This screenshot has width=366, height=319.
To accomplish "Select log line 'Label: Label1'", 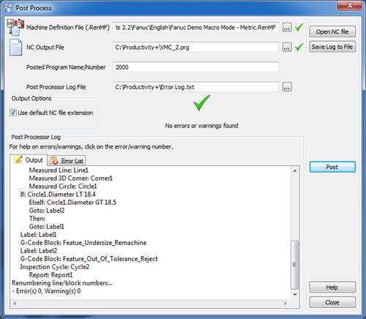I will [38, 235].
